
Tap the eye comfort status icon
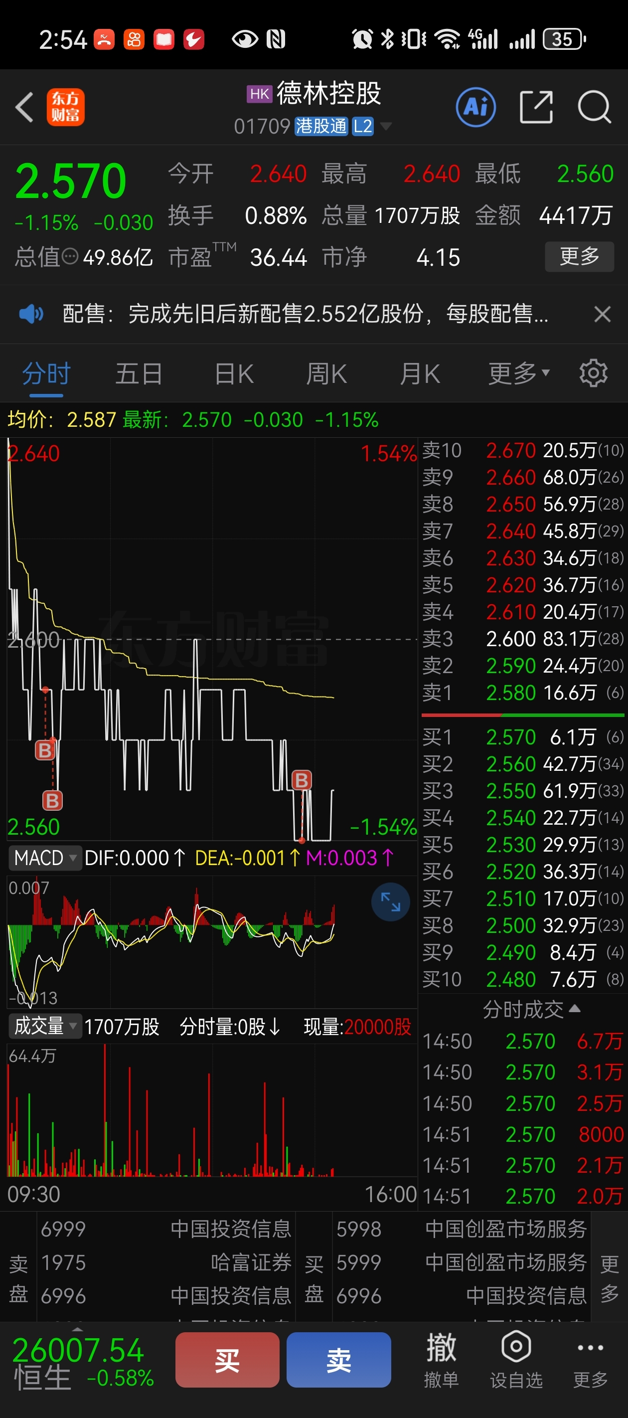(245, 39)
